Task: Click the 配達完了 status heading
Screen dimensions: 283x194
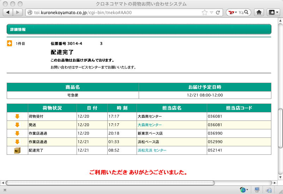Action: 62,52
